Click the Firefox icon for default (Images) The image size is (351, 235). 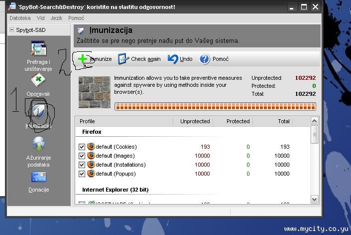[x=91, y=156]
